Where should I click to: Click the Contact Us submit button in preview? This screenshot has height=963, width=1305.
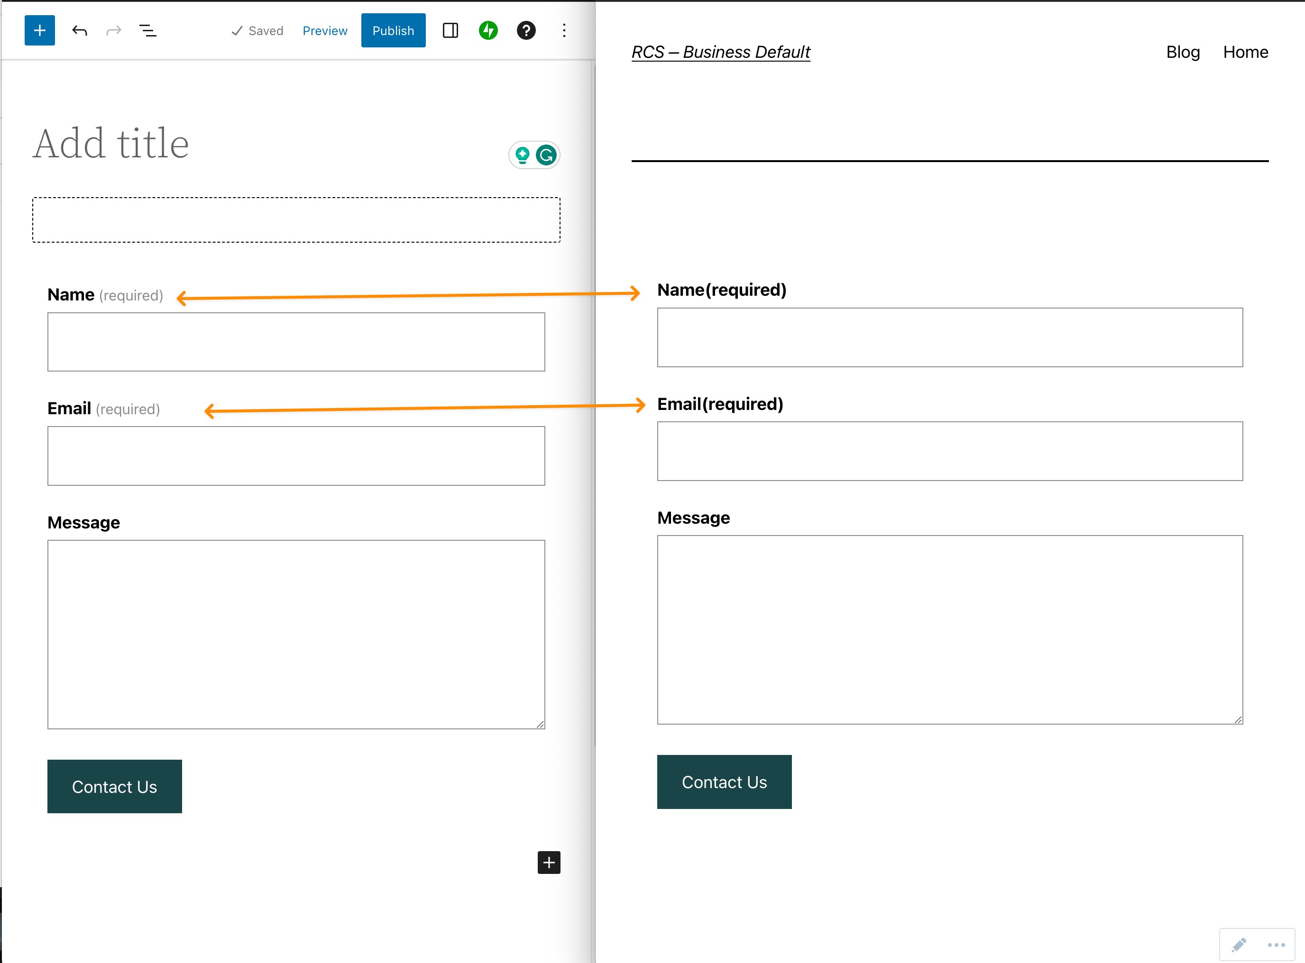coord(724,781)
